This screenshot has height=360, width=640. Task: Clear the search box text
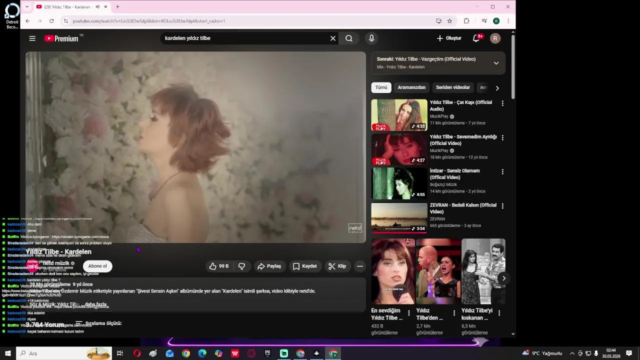[x=333, y=38]
